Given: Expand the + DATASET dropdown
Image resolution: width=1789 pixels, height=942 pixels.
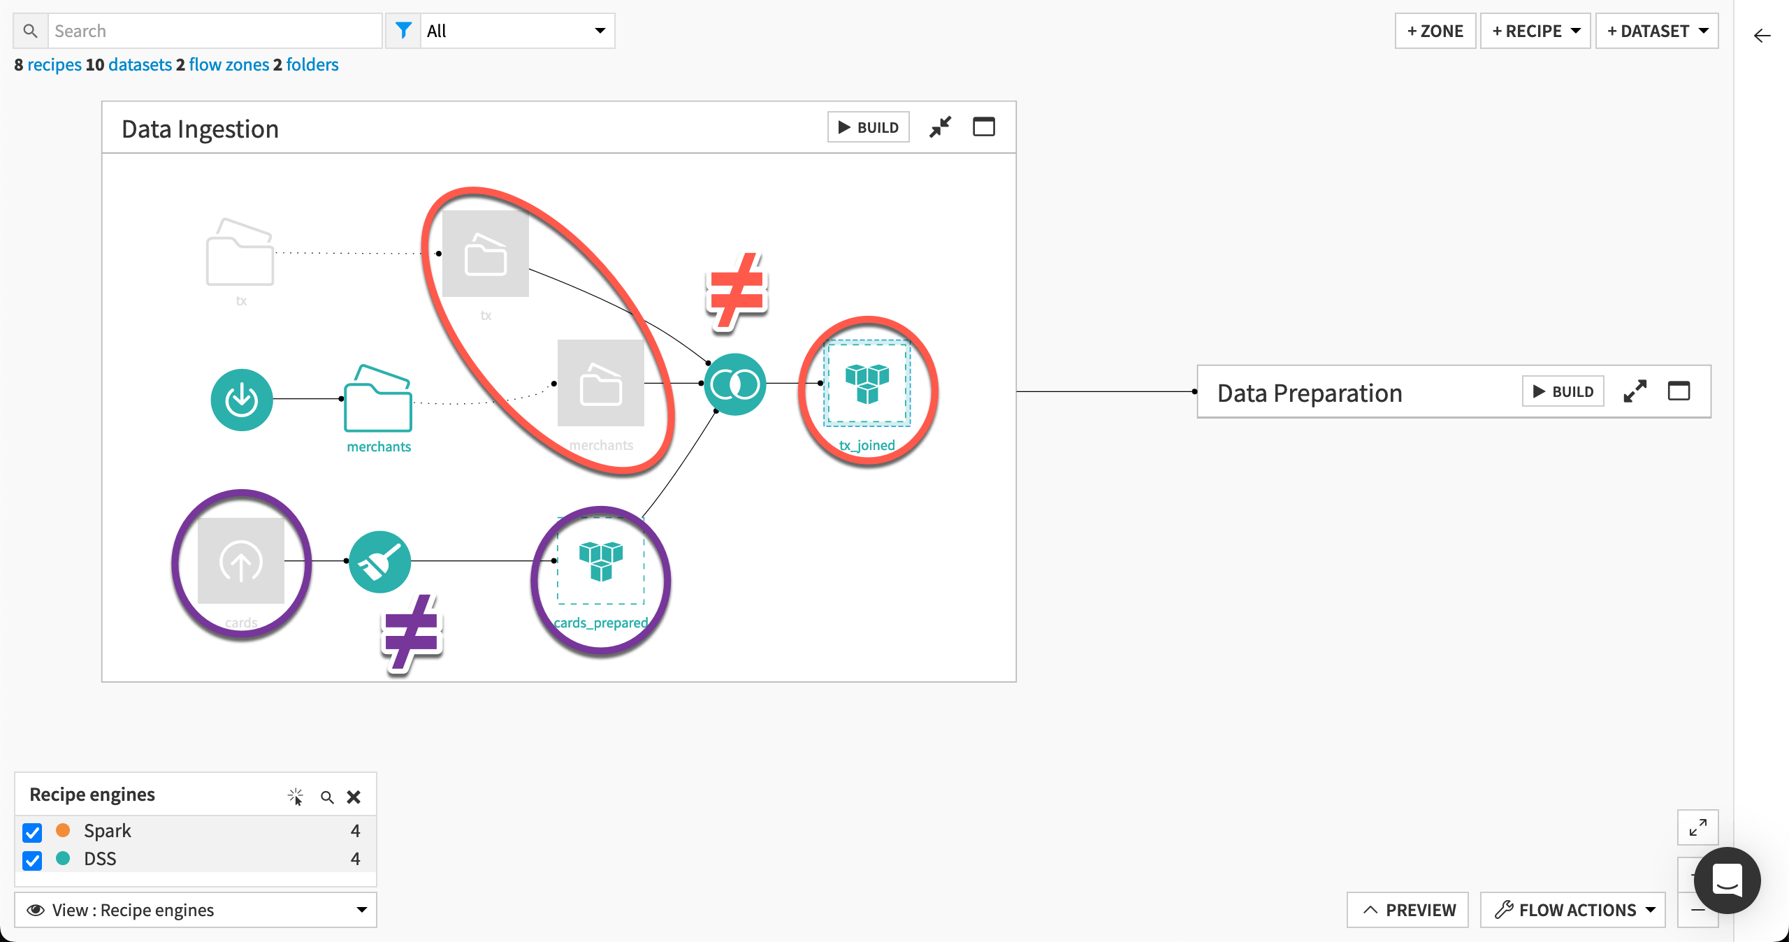Looking at the screenshot, I should [x=1657, y=30].
